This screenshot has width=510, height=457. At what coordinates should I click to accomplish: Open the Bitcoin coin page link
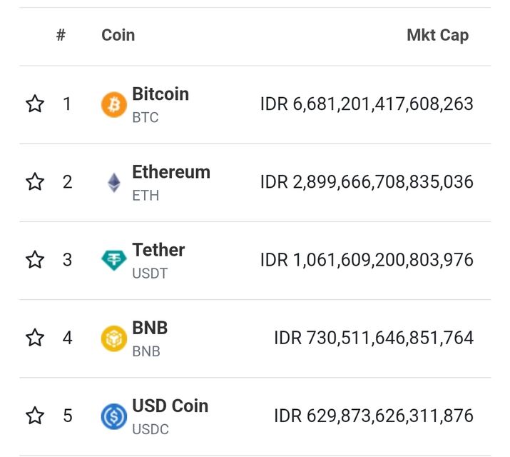click(160, 94)
